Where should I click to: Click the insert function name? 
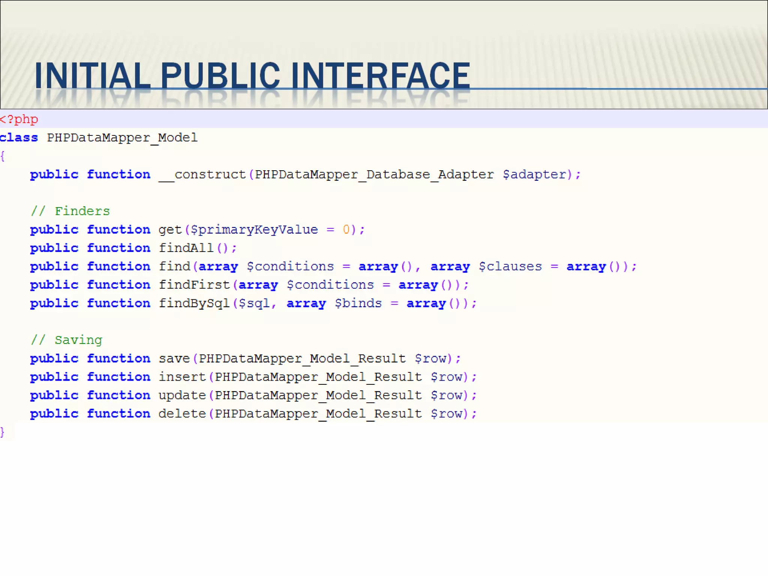point(182,376)
